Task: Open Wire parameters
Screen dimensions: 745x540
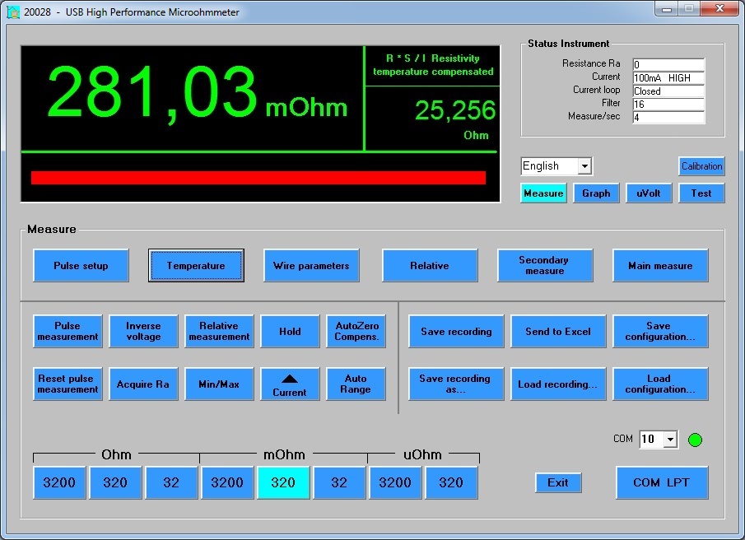Action: click(311, 266)
